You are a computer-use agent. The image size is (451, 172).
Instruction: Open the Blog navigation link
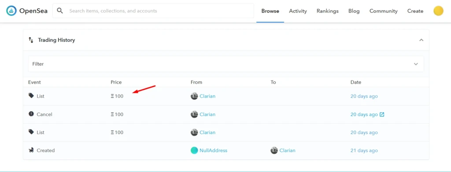354,11
